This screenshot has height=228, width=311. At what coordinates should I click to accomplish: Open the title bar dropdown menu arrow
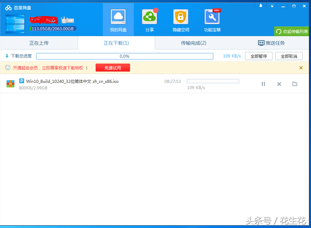coord(272,6)
